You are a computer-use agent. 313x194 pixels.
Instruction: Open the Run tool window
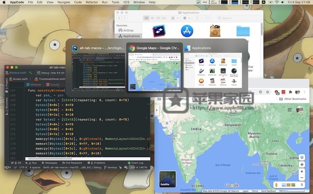31,163
